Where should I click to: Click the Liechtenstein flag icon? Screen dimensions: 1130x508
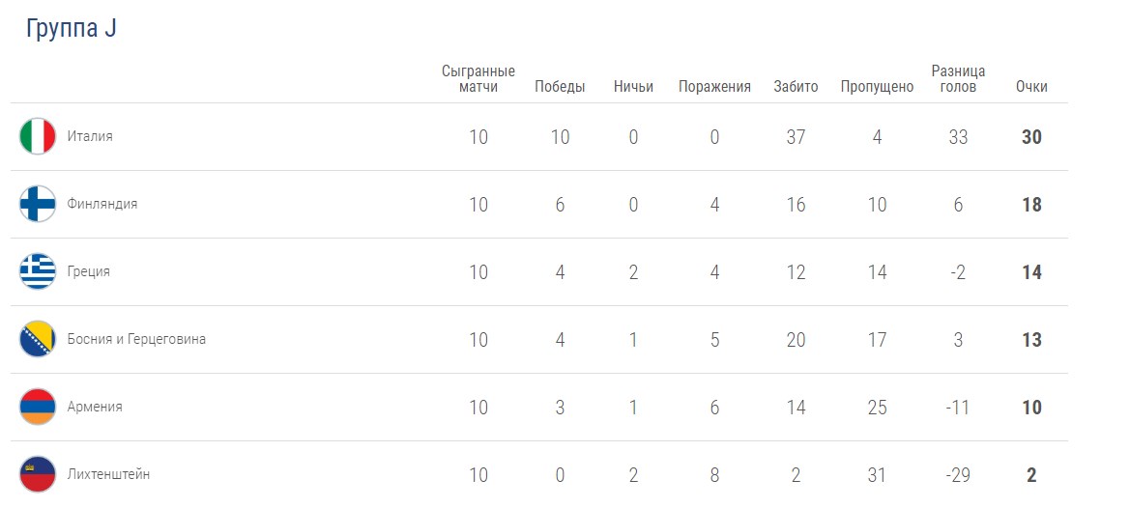[x=38, y=474]
